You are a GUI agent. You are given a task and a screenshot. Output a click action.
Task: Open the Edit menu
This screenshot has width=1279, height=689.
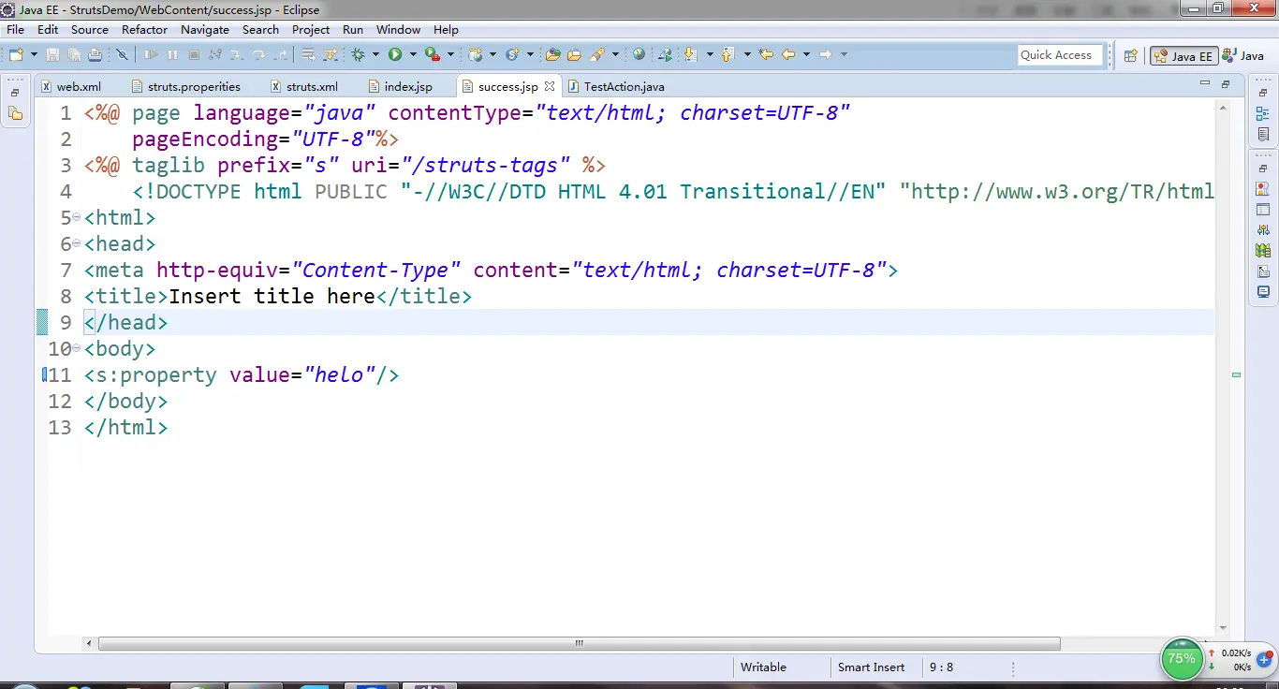(48, 29)
